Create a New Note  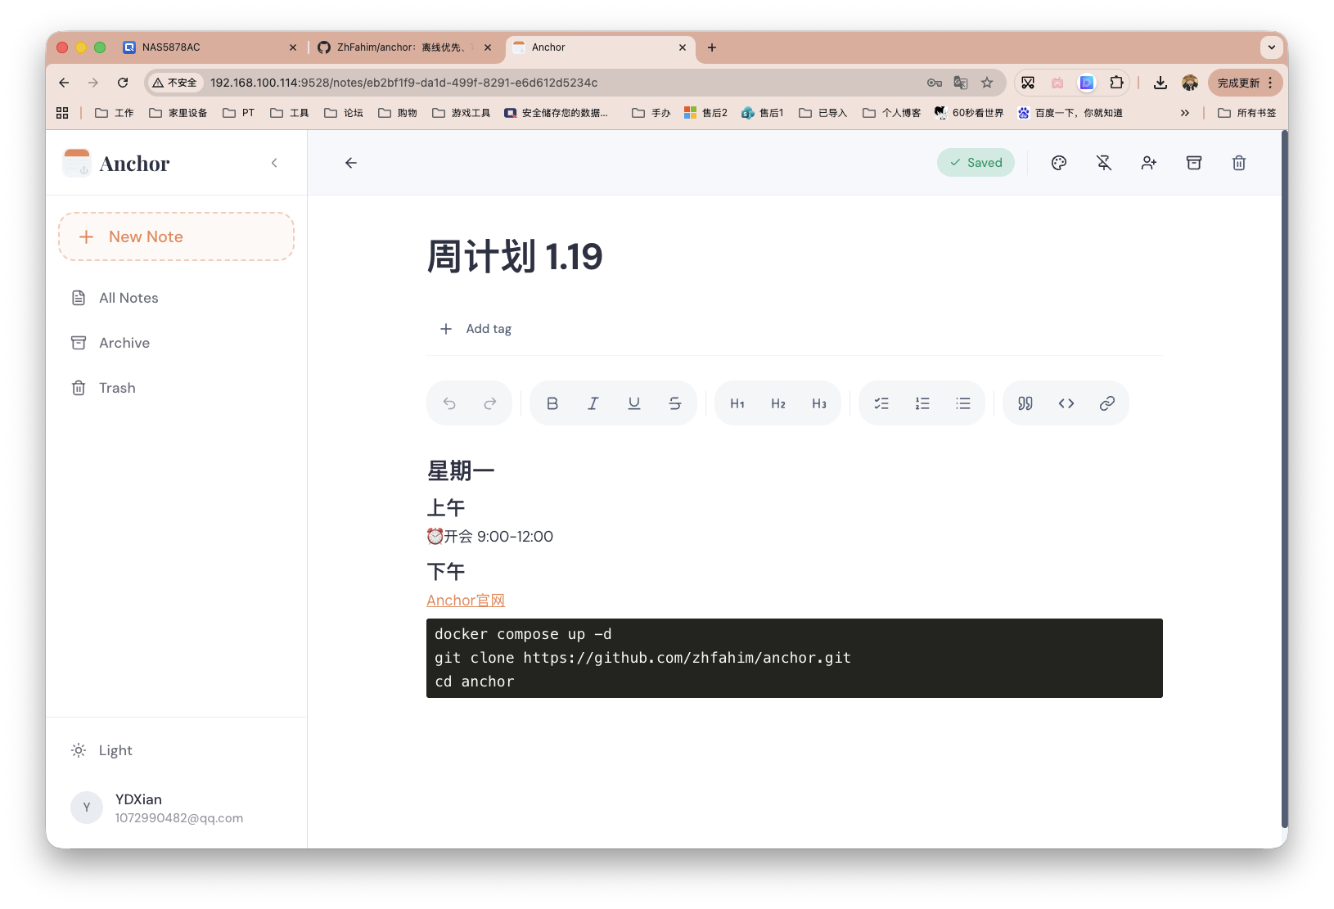[176, 236]
